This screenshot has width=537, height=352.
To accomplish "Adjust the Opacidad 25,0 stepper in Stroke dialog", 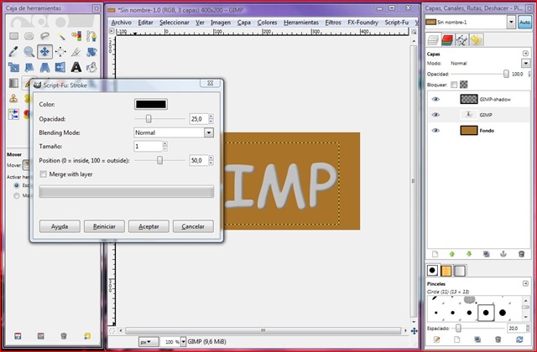I will tap(211, 119).
